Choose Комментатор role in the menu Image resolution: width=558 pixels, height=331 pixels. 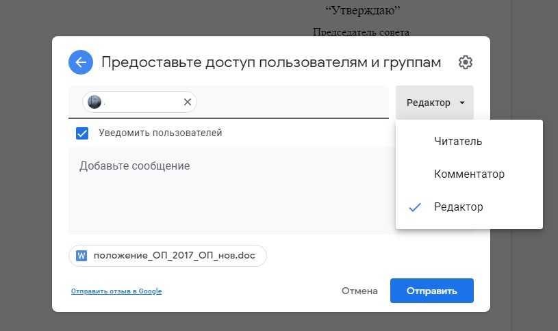coord(469,174)
